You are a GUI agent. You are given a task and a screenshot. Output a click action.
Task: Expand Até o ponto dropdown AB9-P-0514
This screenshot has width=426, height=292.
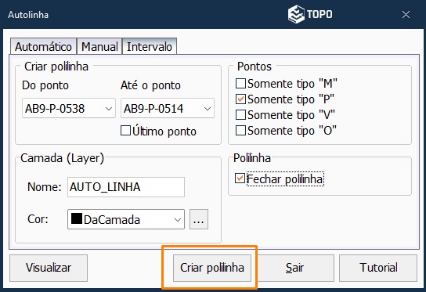click(168, 108)
